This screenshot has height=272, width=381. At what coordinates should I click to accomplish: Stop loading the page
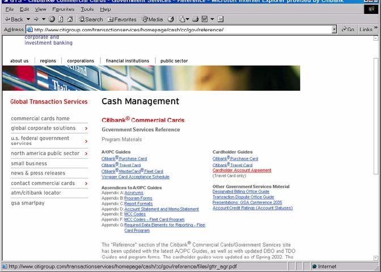click(52, 19)
